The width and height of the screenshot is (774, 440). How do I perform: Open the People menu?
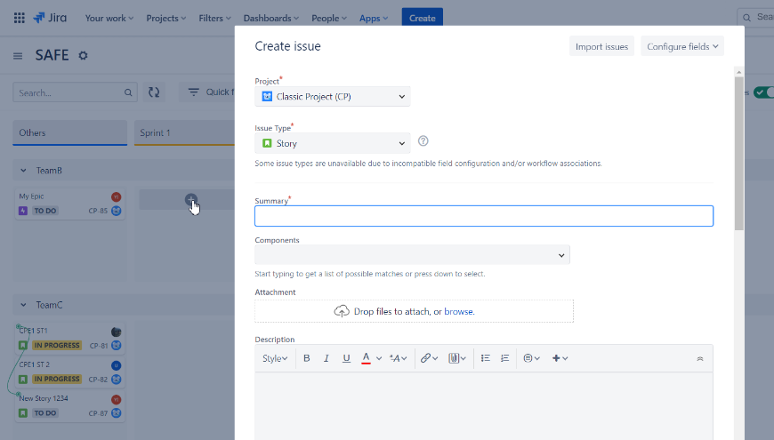click(x=329, y=19)
